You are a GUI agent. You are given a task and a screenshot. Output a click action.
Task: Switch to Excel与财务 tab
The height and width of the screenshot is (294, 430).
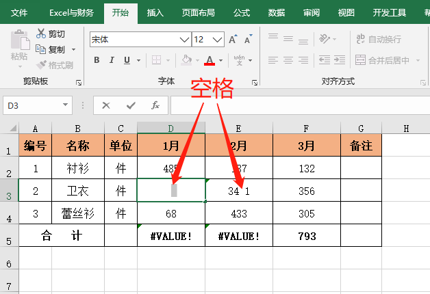pyautogui.click(x=72, y=12)
